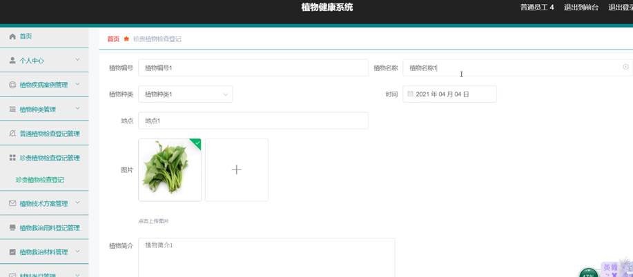The image size is (633, 277).
Task: Open 植物救治材料管理 menu
Action: coord(44,252)
